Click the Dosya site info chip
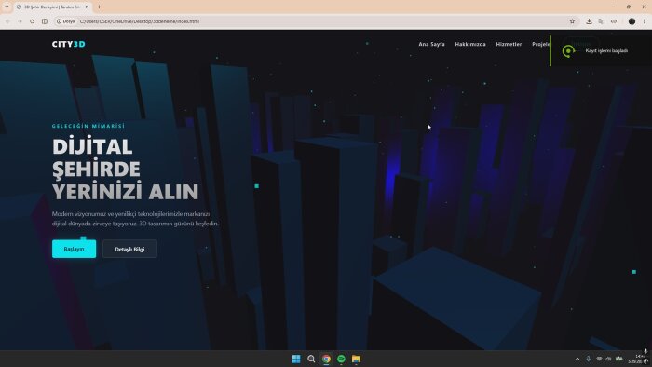This screenshot has width=652, height=367. click(x=66, y=21)
